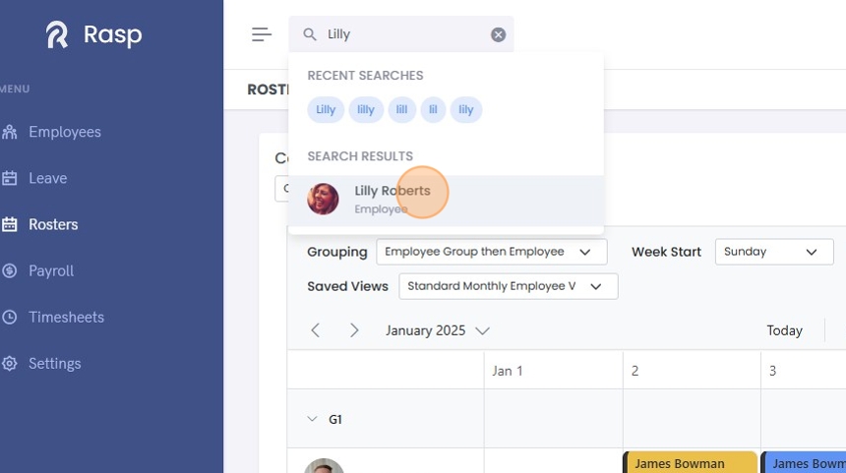Open blue James Bowman shift on day 3
846x473 pixels.
(804, 463)
